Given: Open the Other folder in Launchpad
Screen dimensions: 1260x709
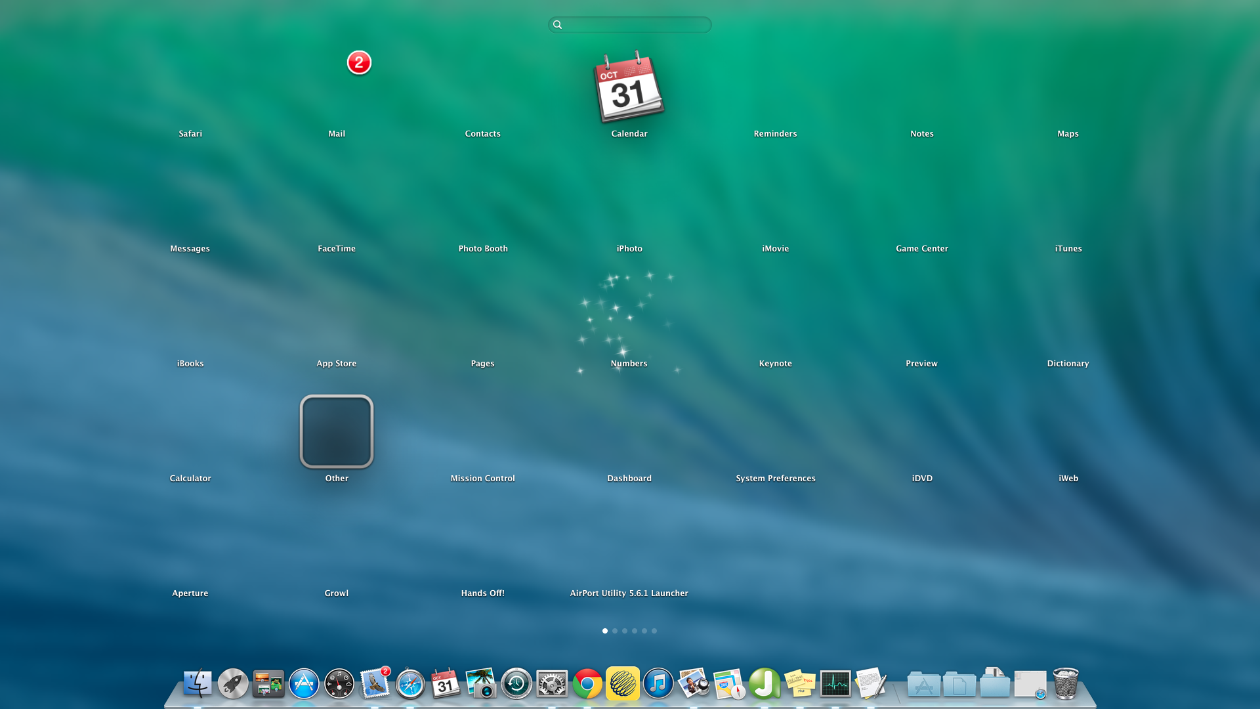Looking at the screenshot, I should 337,431.
